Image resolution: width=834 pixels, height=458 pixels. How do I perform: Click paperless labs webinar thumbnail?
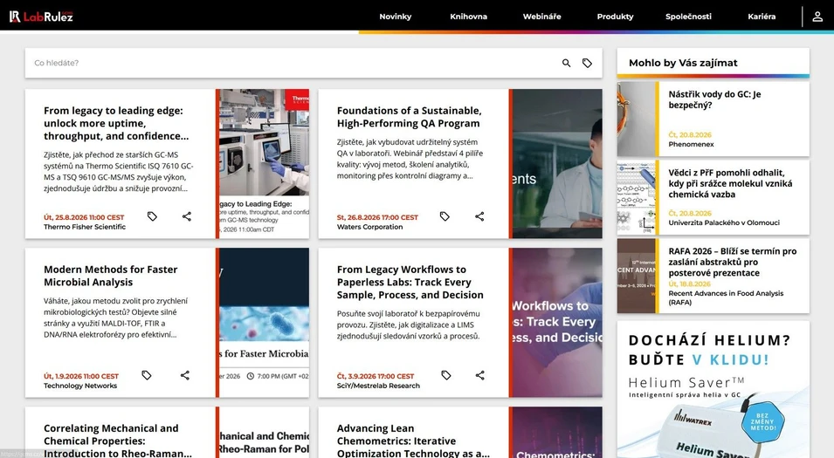click(x=557, y=323)
